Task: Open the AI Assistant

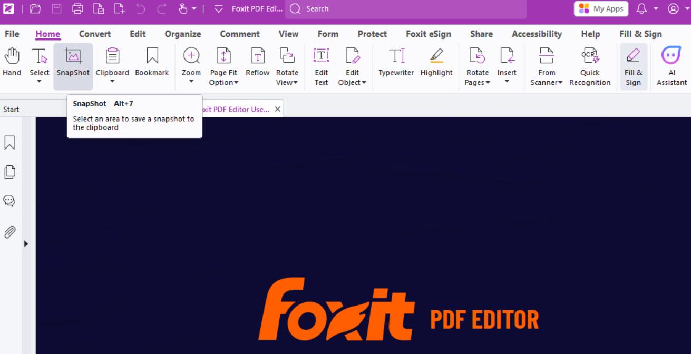Action: click(x=671, y=66)
